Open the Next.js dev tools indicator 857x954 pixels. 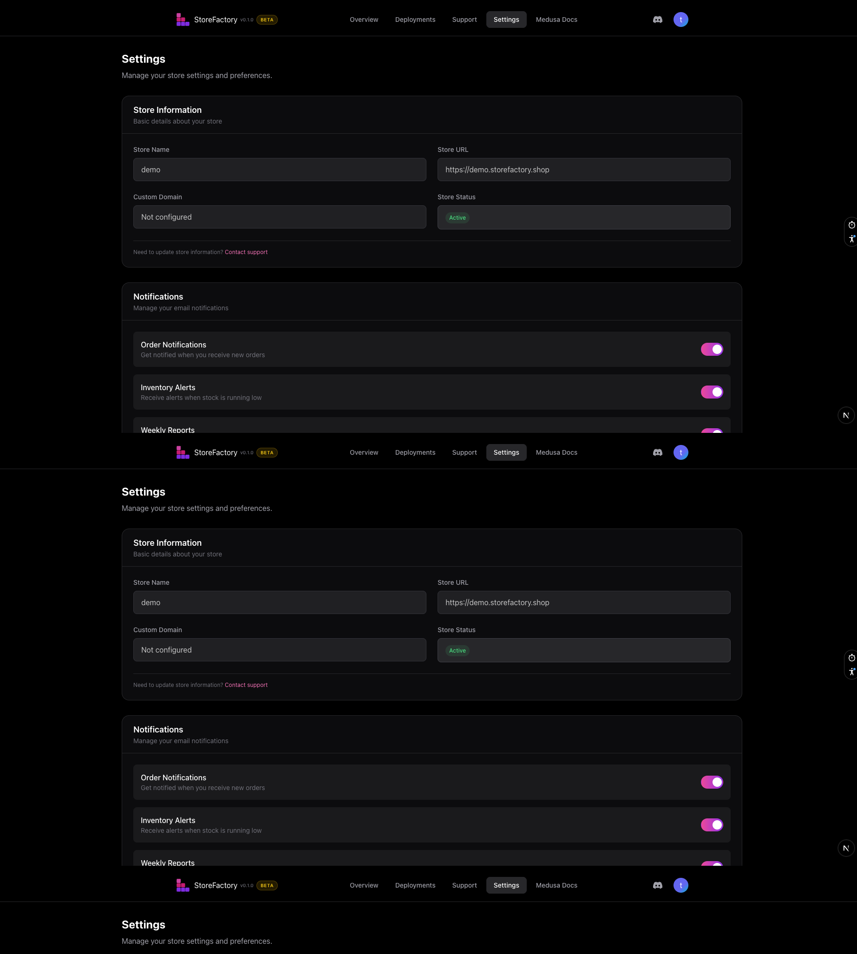click(846, 415)
